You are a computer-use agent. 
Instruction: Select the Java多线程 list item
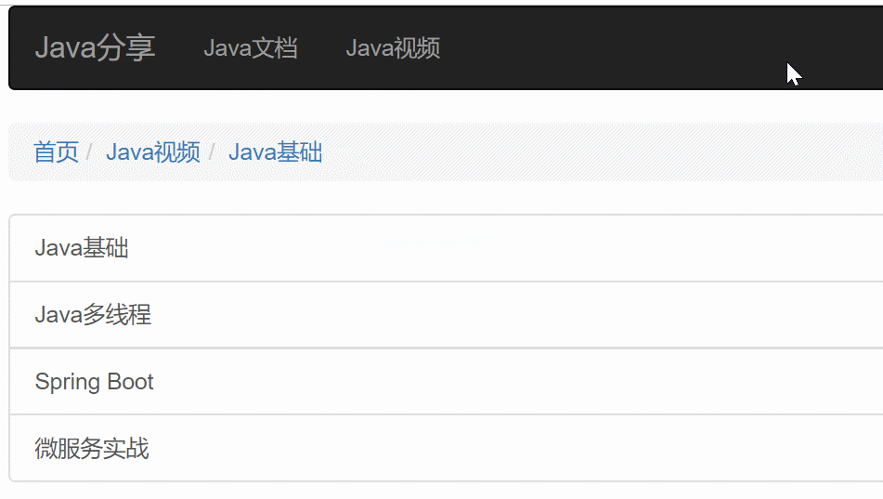(446, 315)
